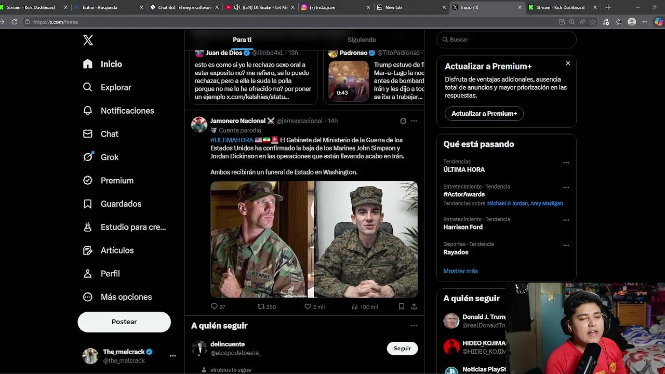The height and width of the screenshot is (374, 665).
Task: Bookmark the Jamonero Nacional post
Action: [402, 306]
